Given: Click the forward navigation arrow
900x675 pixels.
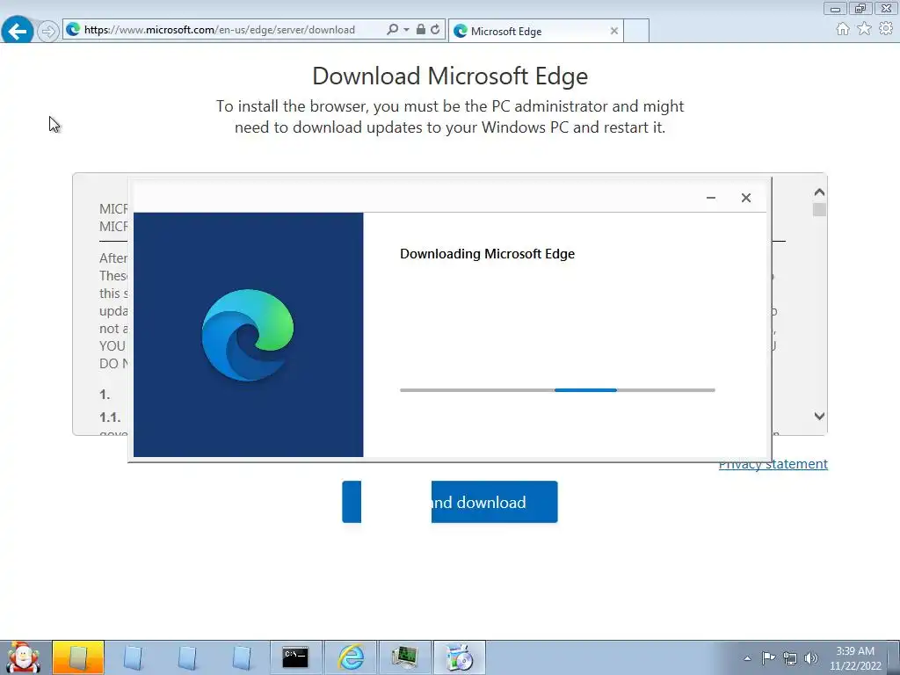Looking at the screenshot, I should coord(48,31).
